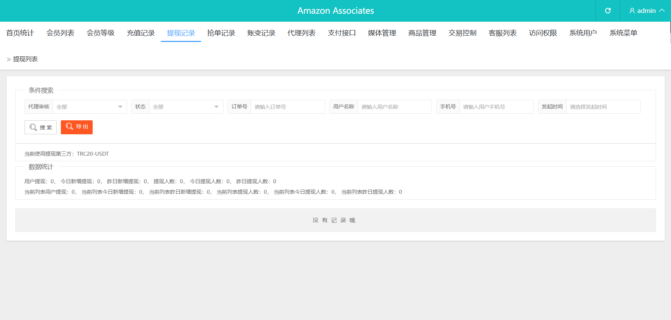Click the 没有记录哦 empty message
Viewport: 671px width, 320px height.
pos(334,220)
